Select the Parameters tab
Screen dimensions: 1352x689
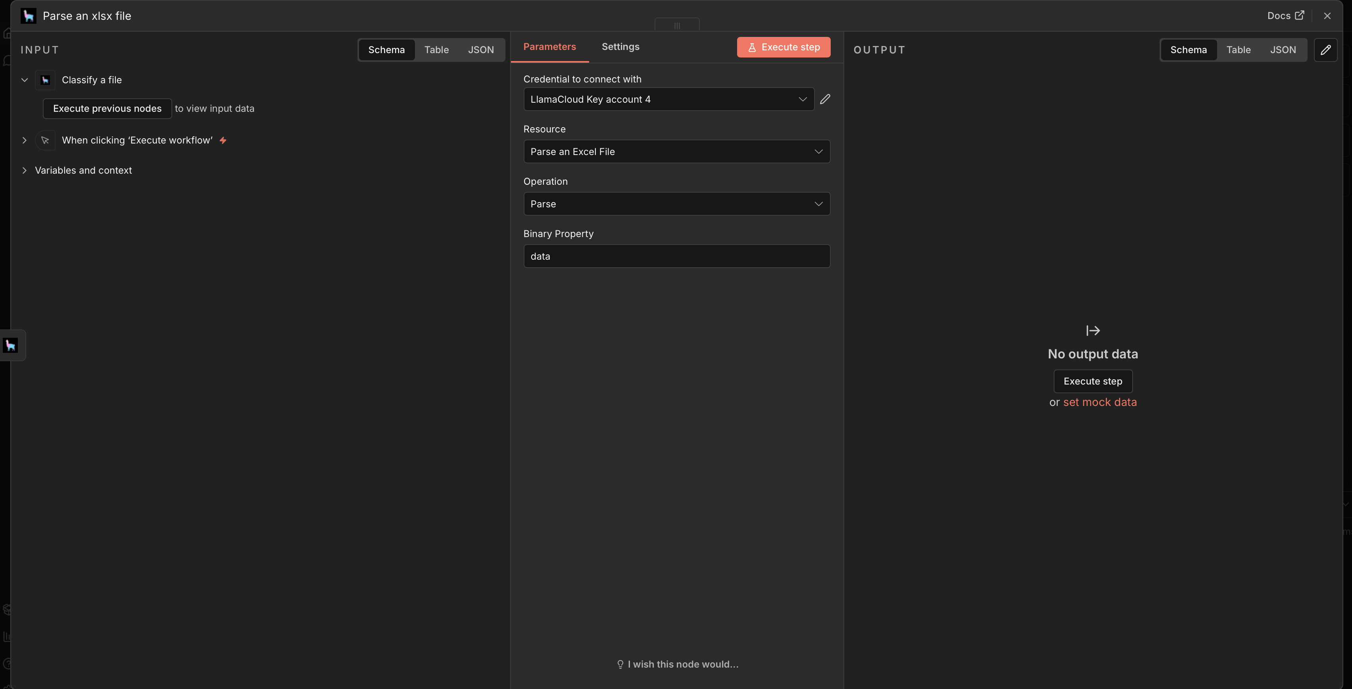(x=549, y=47)
